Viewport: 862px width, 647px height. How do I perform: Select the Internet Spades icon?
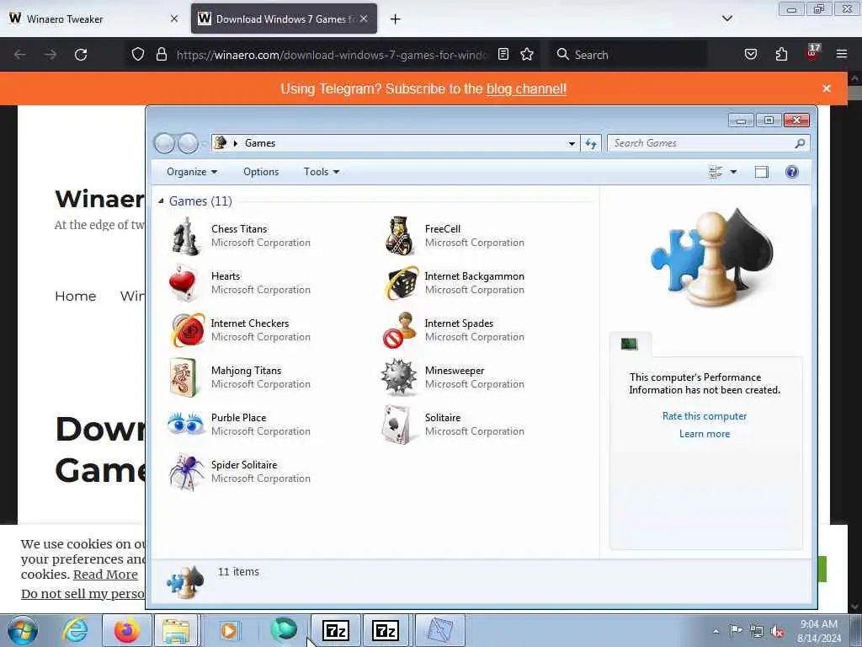pos(400,330)
